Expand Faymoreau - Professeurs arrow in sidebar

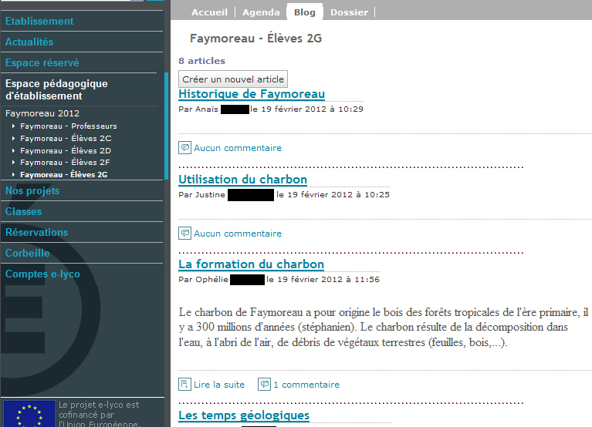[14, 126]
